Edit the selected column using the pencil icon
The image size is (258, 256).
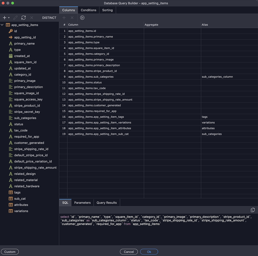(x=15, y=18)
